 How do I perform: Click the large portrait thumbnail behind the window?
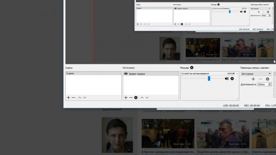(x=117, y=135)
